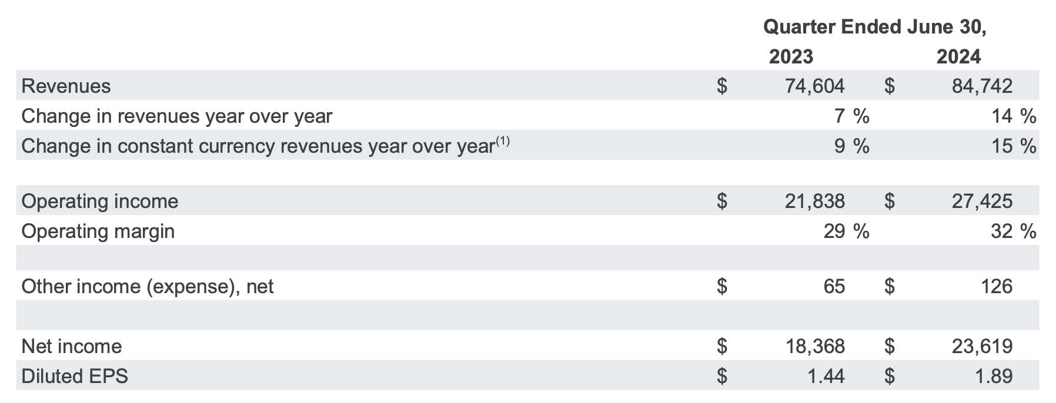1056x403 pixels.
Task: Select the 15 % constant currency value
Action: (1013, 146)
